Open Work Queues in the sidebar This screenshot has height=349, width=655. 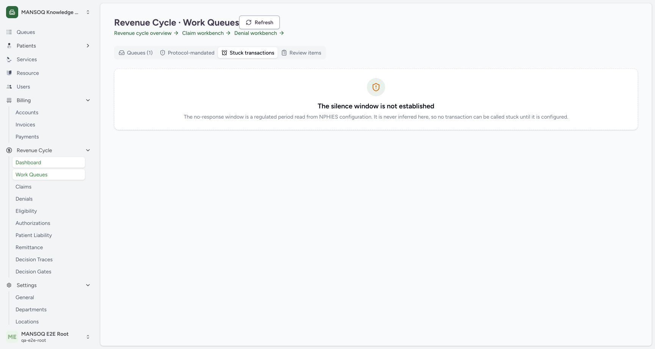click(x=49, y=175)
